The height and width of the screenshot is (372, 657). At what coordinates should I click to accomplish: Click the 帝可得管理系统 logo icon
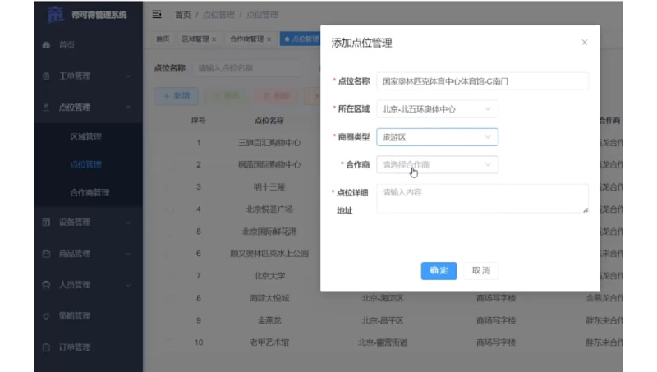pos(55,14)
